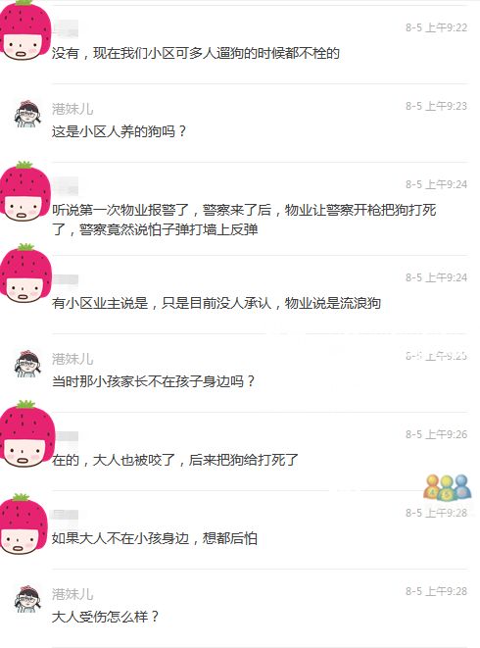Click the 8-5 上午9:22 timestamp

click(x=436, y=27)
